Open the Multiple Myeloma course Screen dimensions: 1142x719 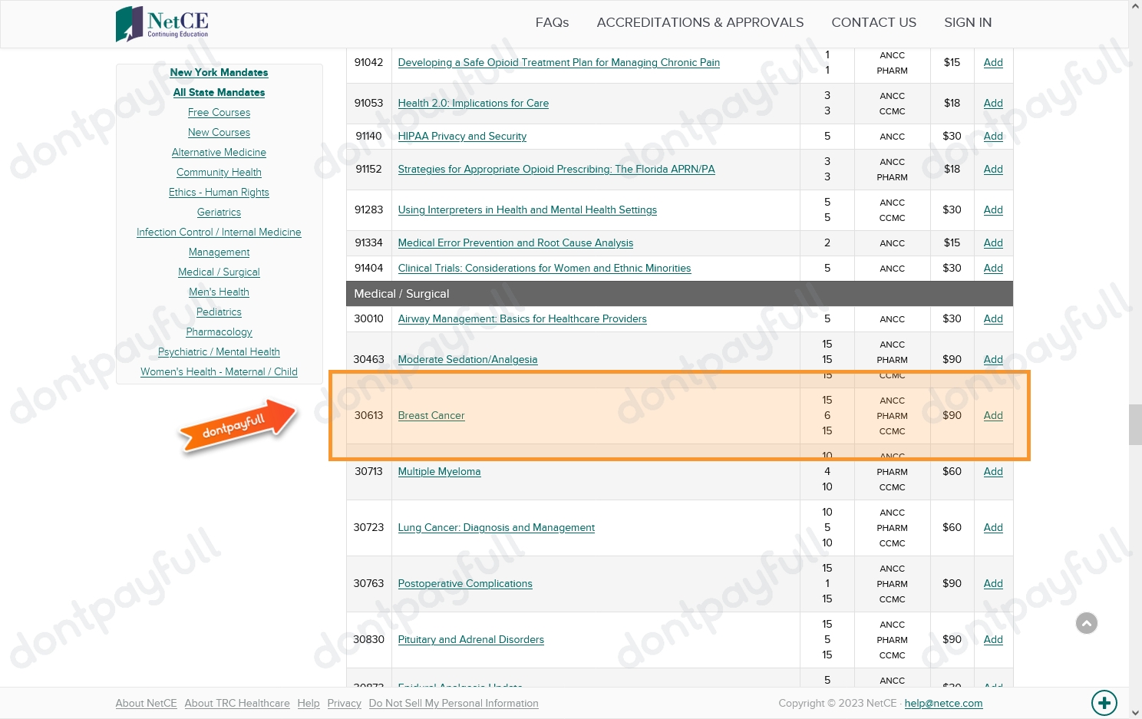[439, 471]
